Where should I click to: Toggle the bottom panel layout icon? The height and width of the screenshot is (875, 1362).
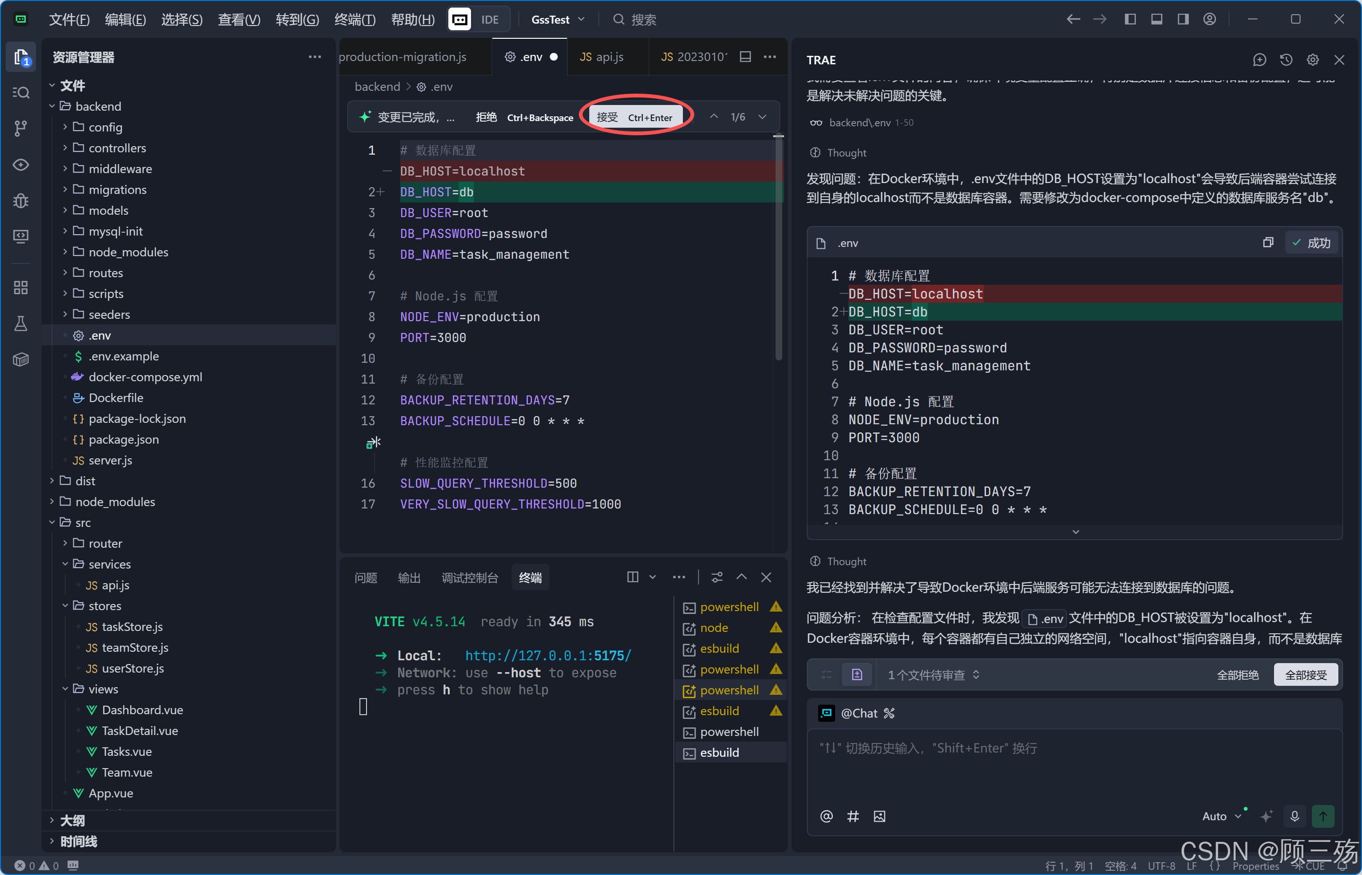coord(1156,19)
